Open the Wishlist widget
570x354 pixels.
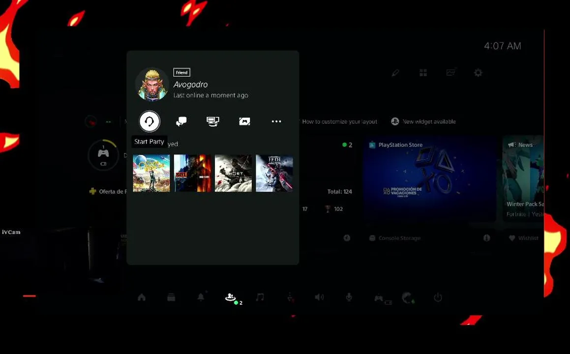coord(523,238)
